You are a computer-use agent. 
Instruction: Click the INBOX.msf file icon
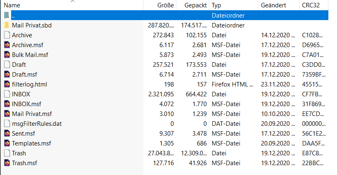(x=7, y=104)
